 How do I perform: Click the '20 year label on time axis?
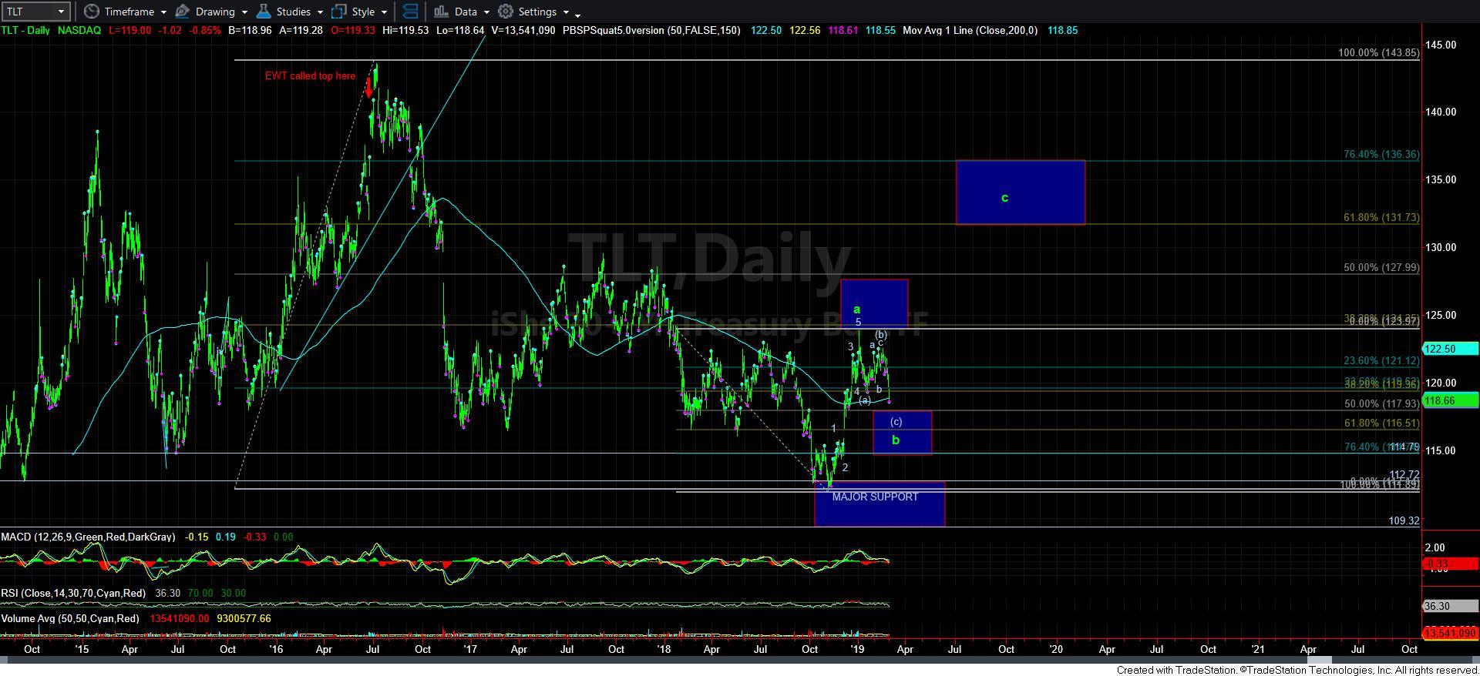point(1056,649)
